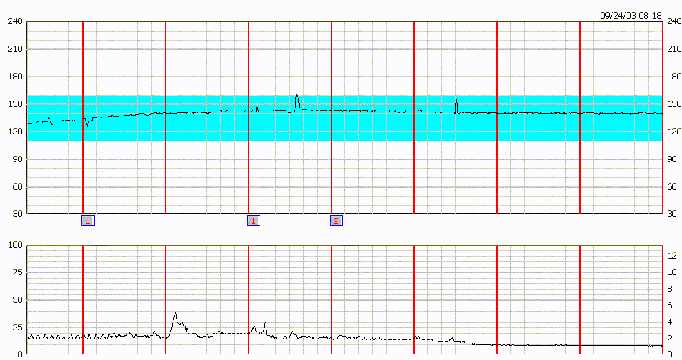
Task: Open the blue "2" event marker
Action: click(336, 221)
